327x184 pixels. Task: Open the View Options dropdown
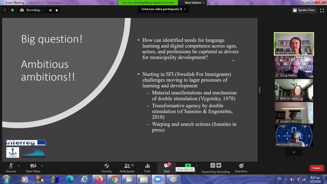(x=195, y=3)
